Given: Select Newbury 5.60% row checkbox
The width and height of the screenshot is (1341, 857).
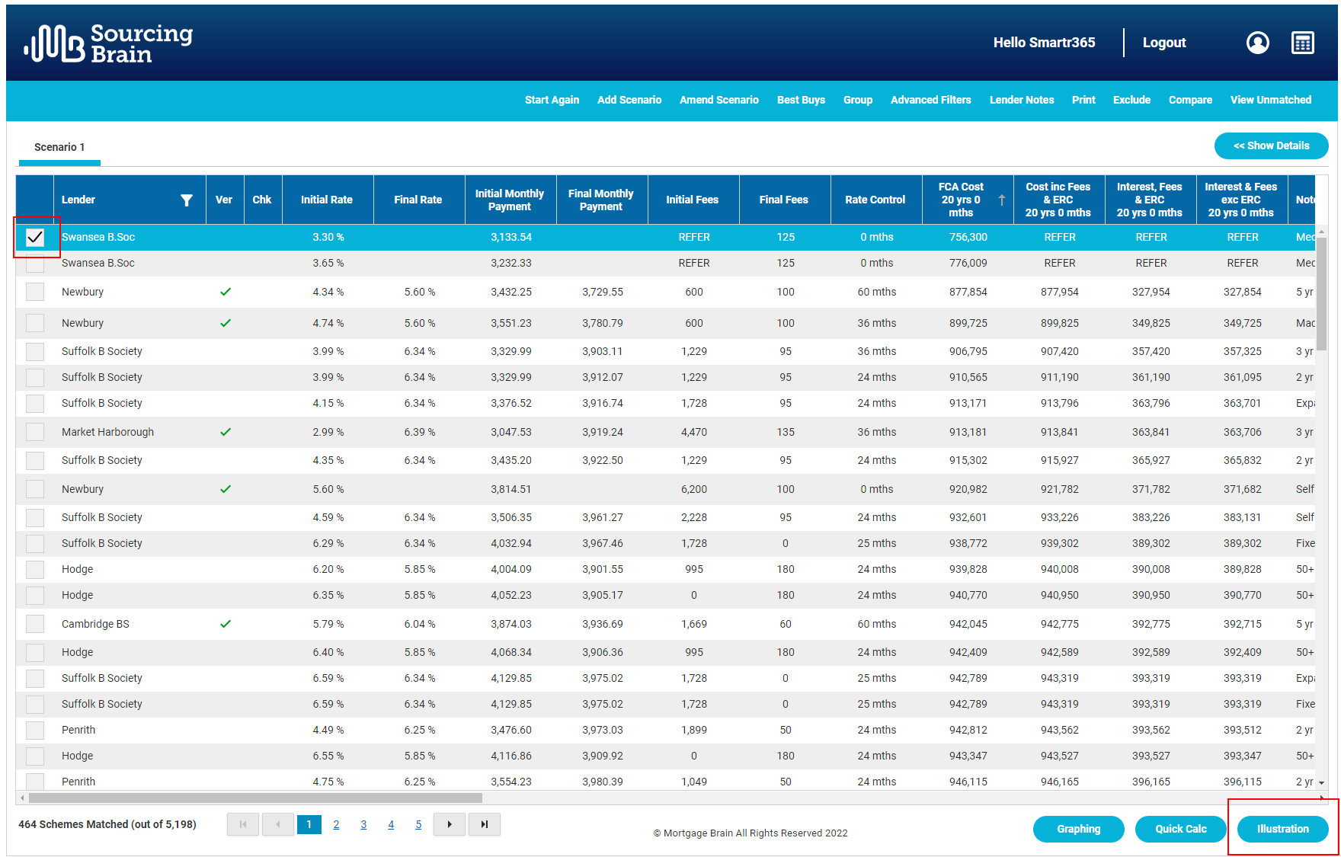Looking at the screenshot, I should 35,489.
